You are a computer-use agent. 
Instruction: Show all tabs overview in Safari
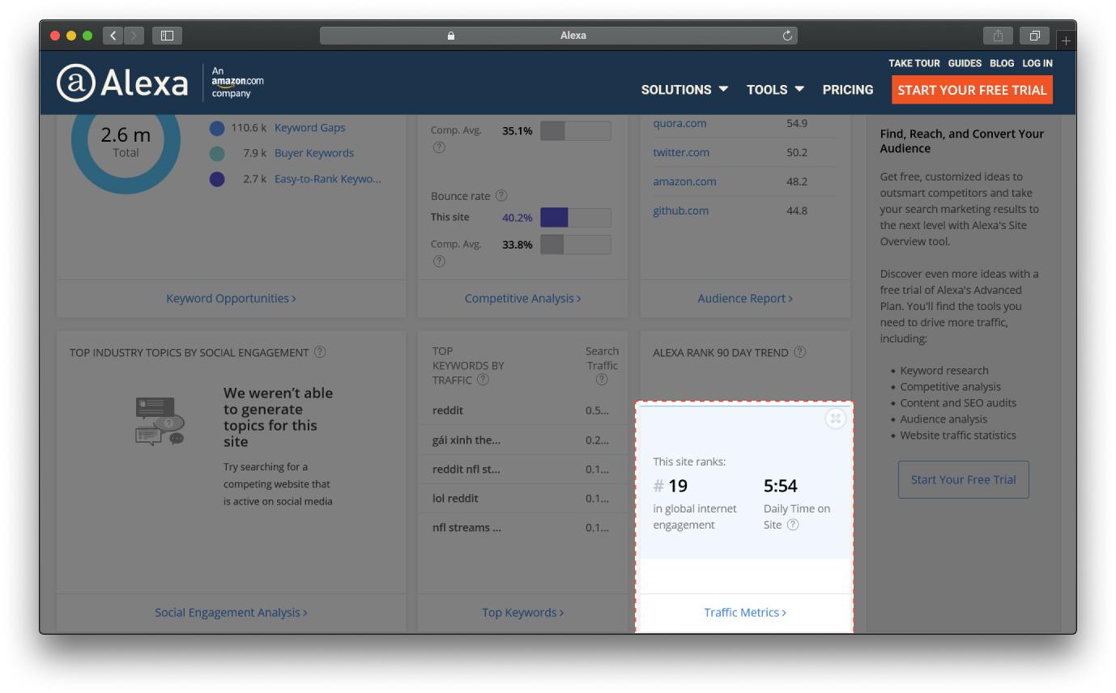pos(1034,36)
